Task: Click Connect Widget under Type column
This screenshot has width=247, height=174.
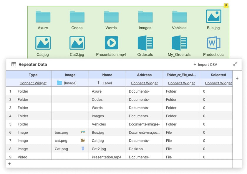Action: 33,83
